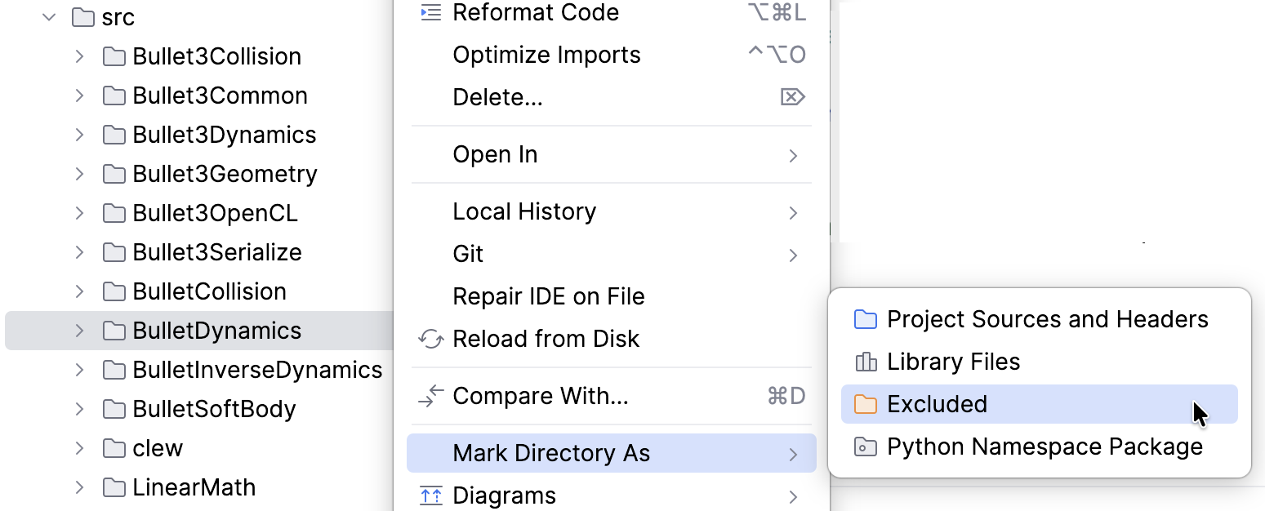
Task: Click the folder icon next to BulletDynamics
Action: click(113, 331)
